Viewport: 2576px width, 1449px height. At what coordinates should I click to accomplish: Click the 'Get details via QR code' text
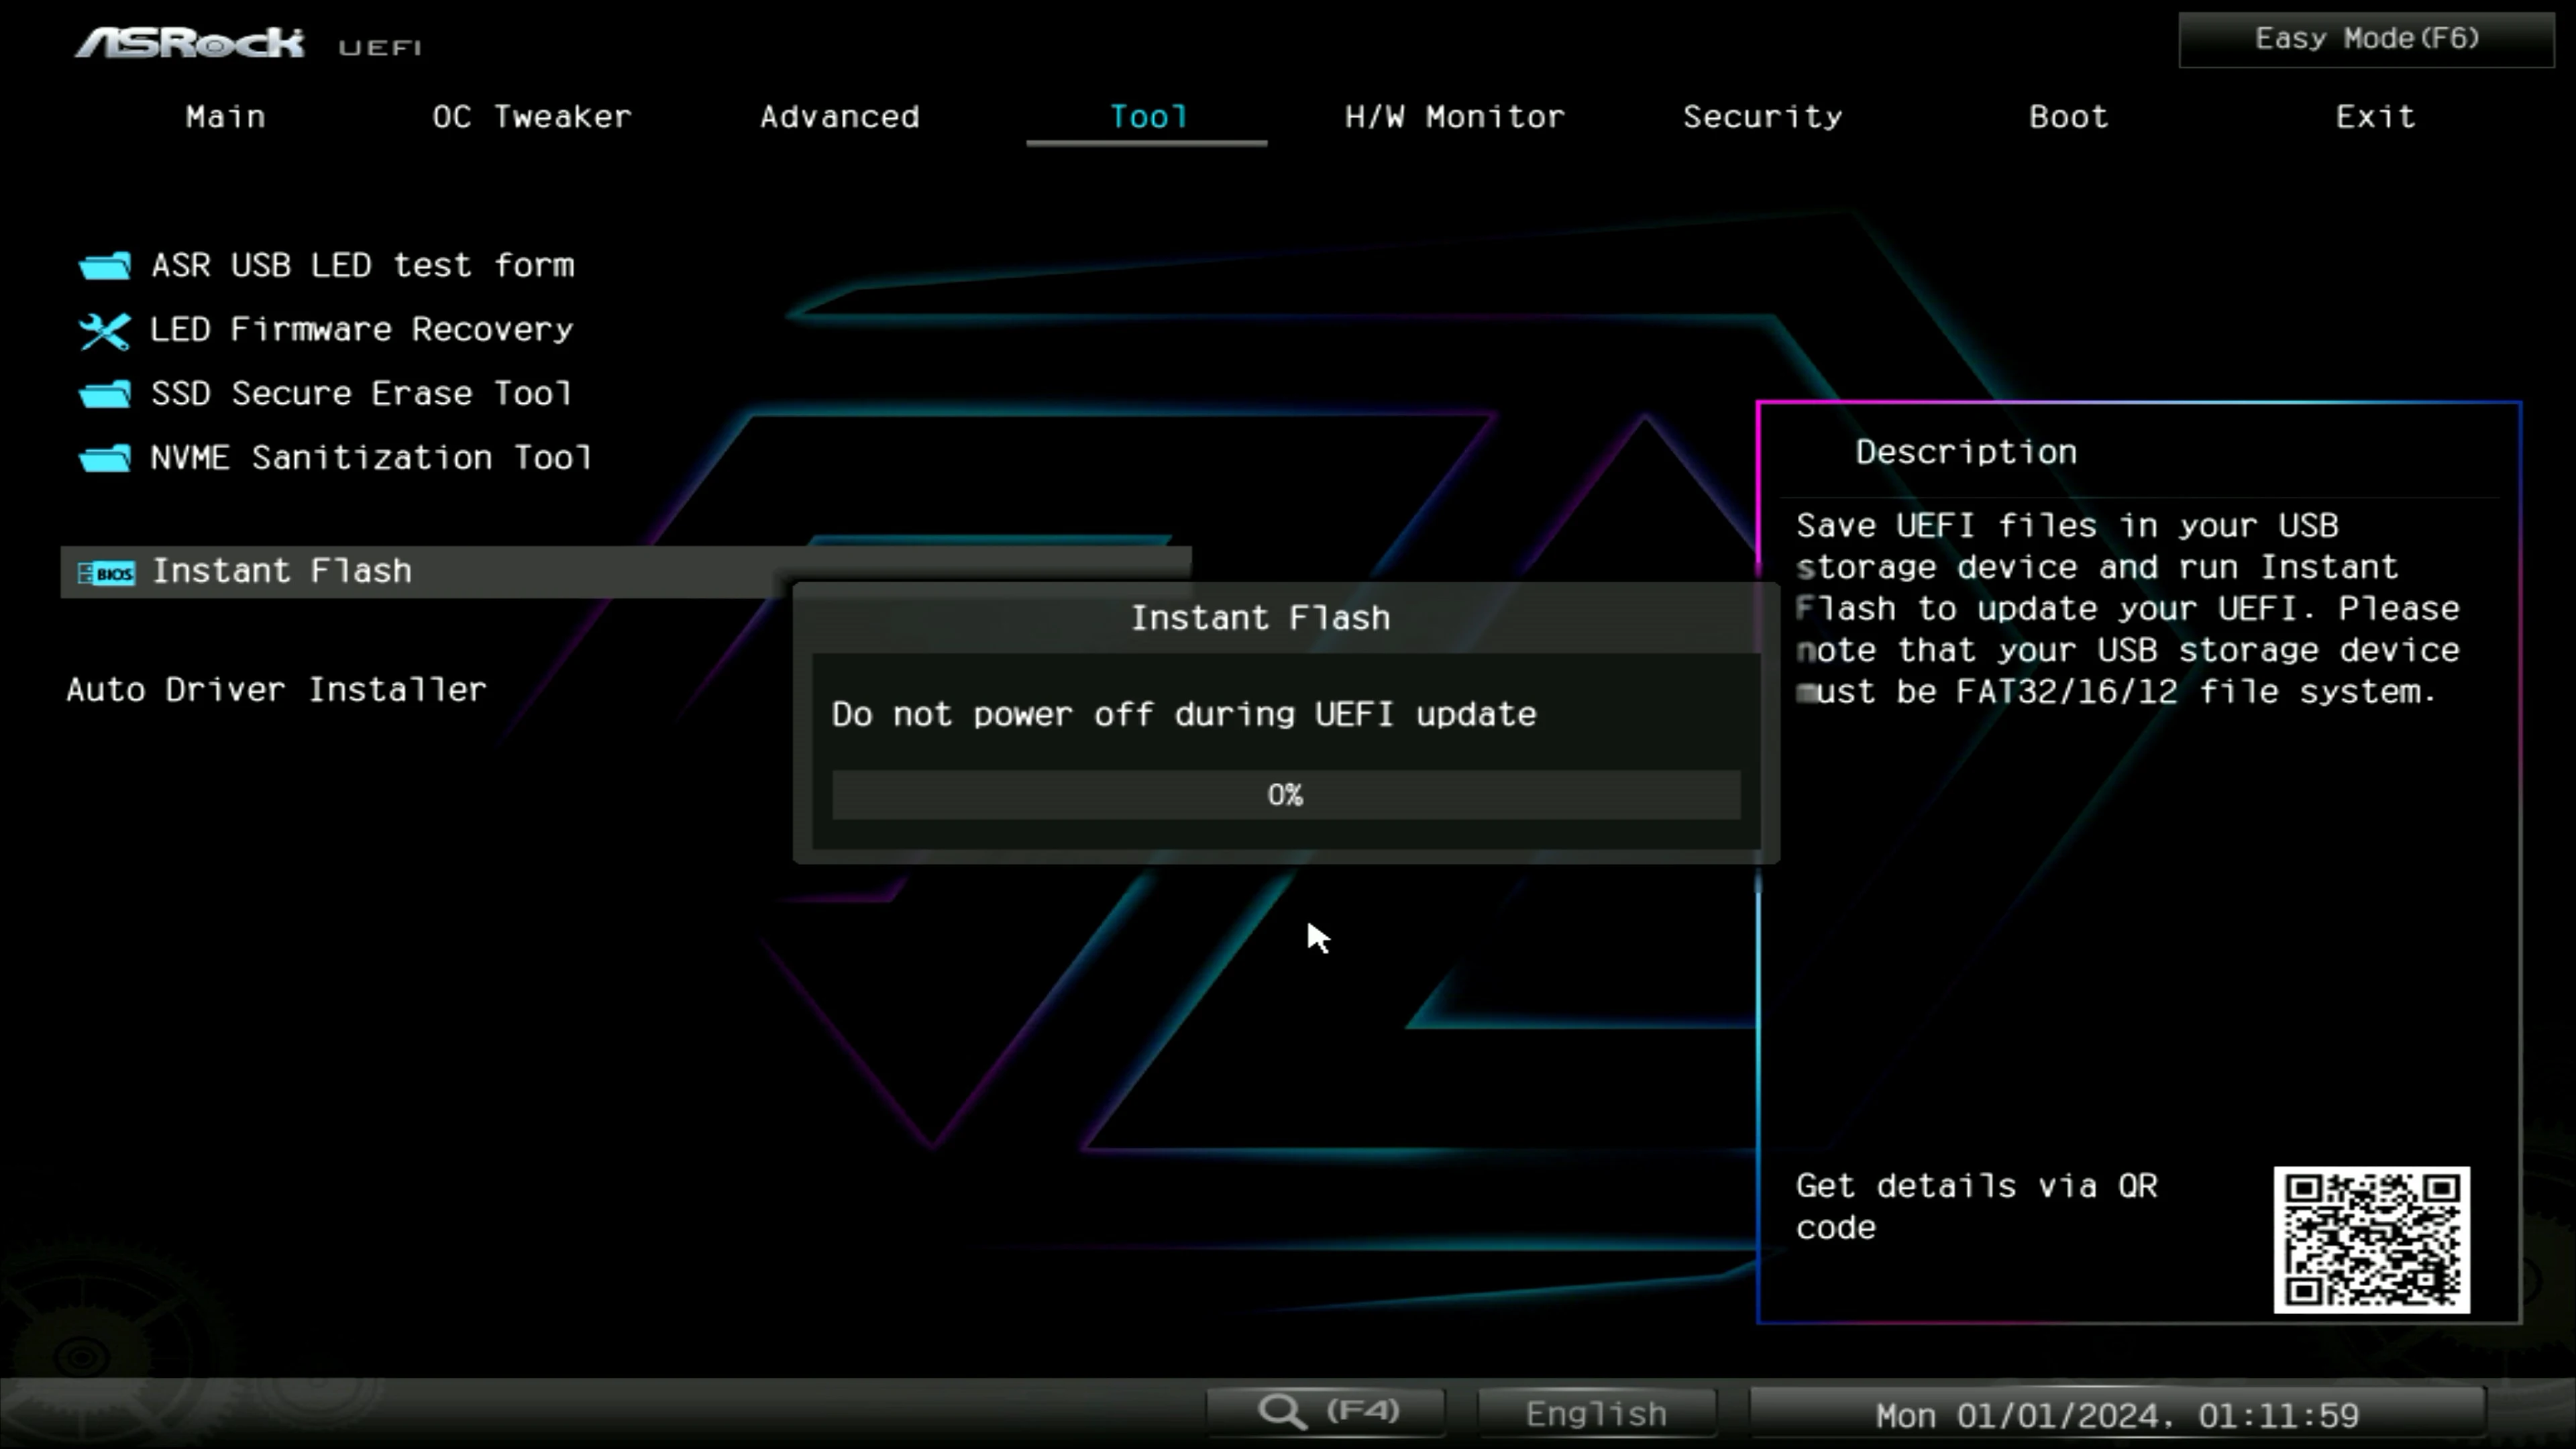[1976, 1206]
